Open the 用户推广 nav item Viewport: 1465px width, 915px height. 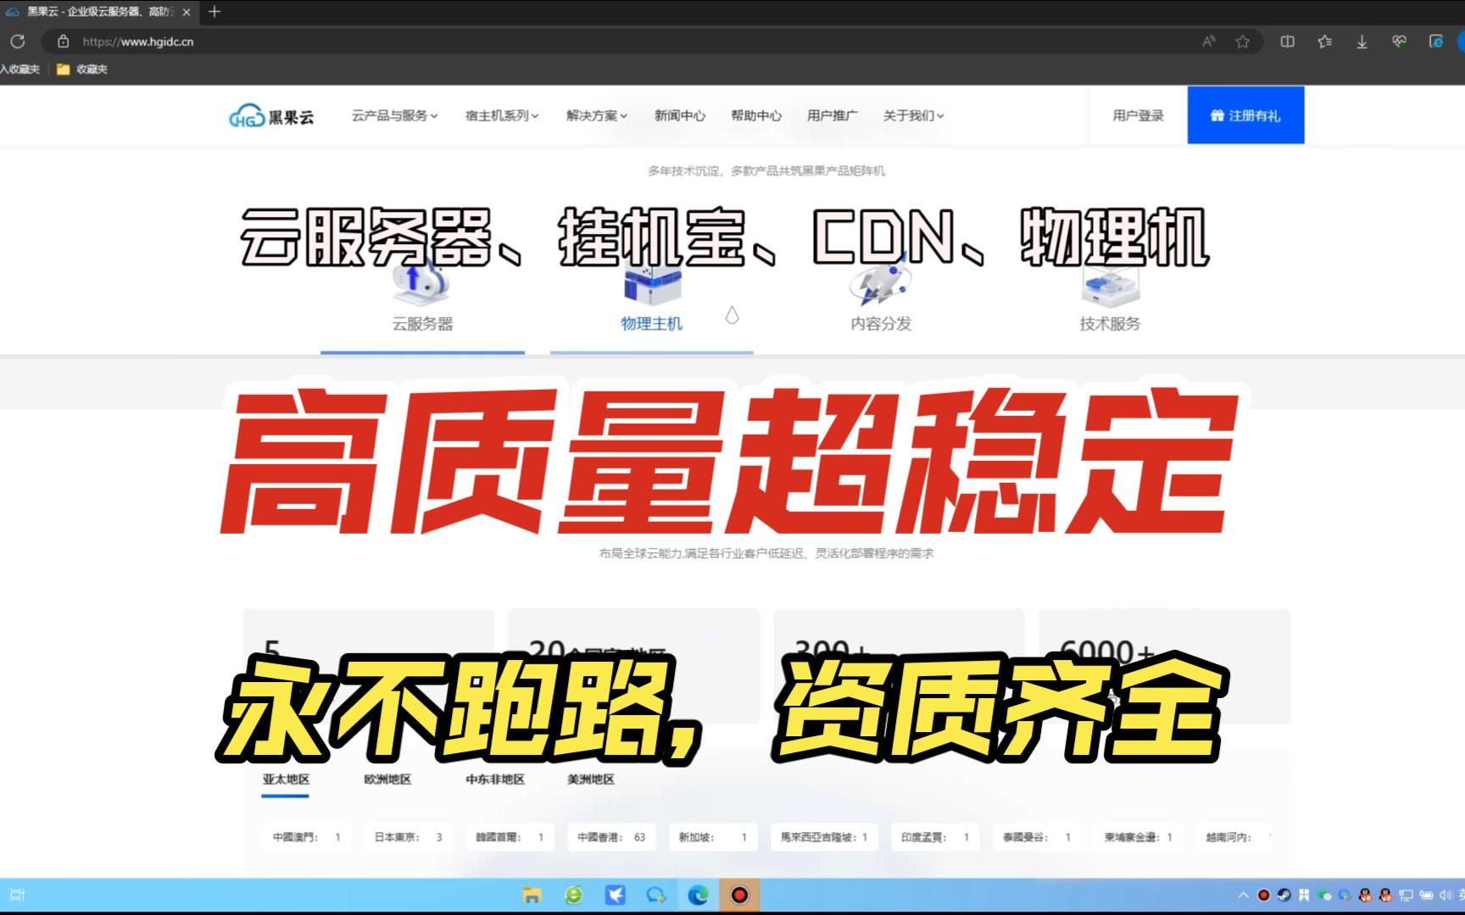point(832,116)
